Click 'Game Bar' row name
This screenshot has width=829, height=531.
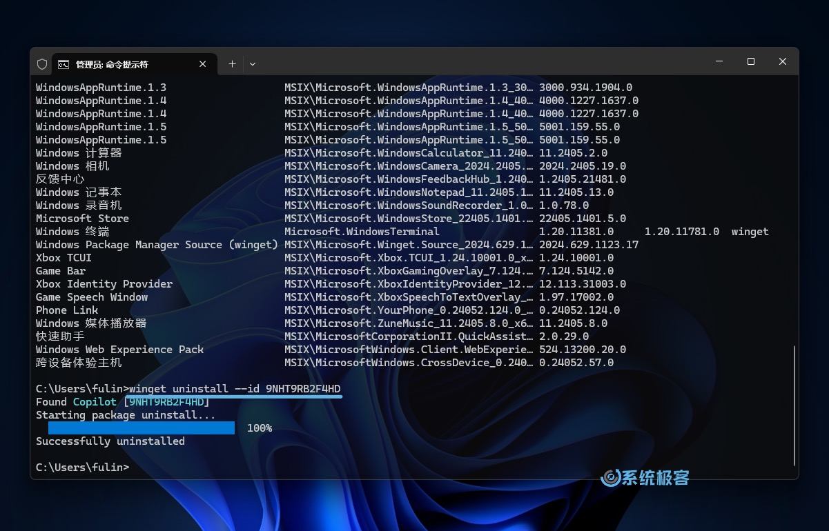coord(61,271)
